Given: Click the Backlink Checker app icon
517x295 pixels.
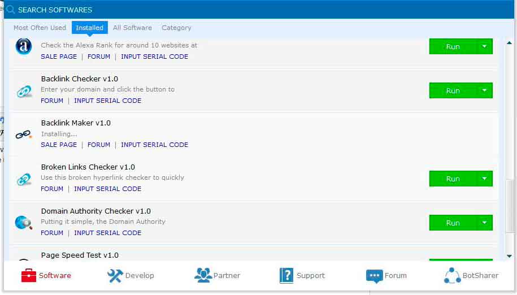Looking at the screenshot, I should click(24, 91).
